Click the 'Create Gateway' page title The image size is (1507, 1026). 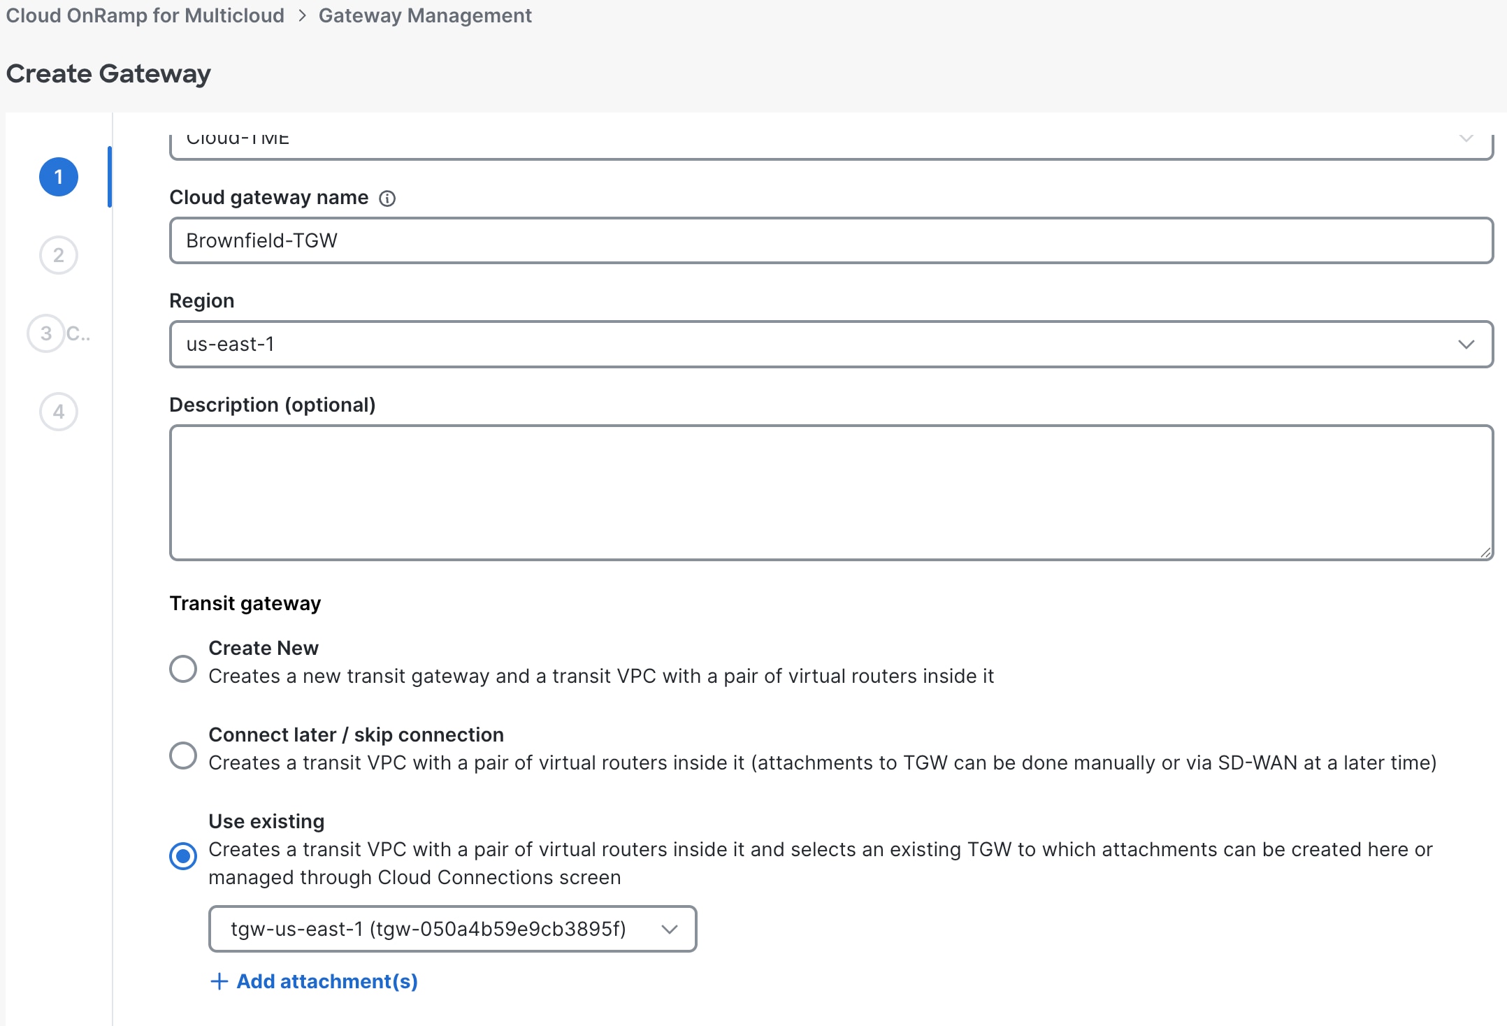pos(108,73)
